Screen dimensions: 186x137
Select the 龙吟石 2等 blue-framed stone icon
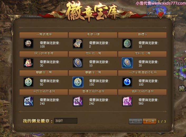[127, 63]
